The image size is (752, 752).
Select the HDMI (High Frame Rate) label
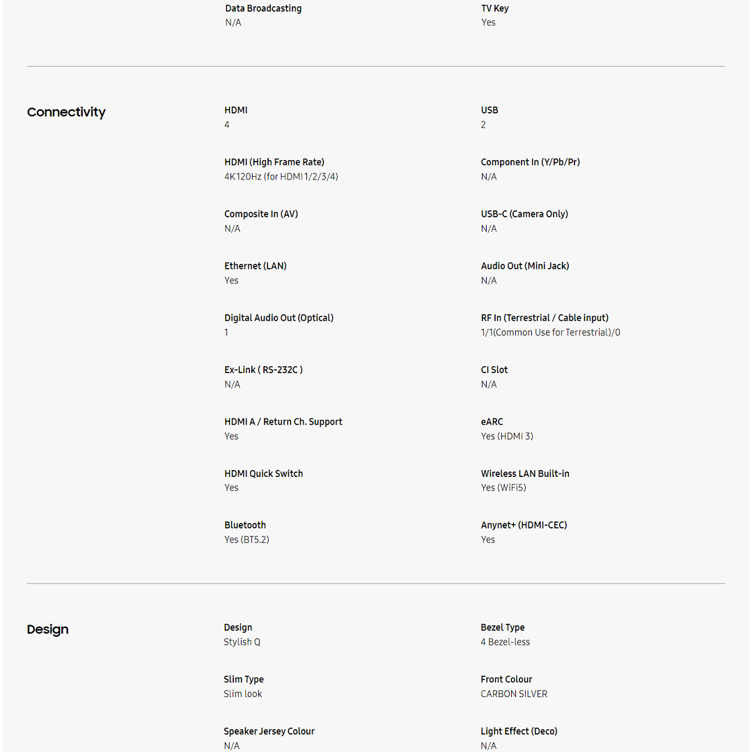click(x=274, y=162)
